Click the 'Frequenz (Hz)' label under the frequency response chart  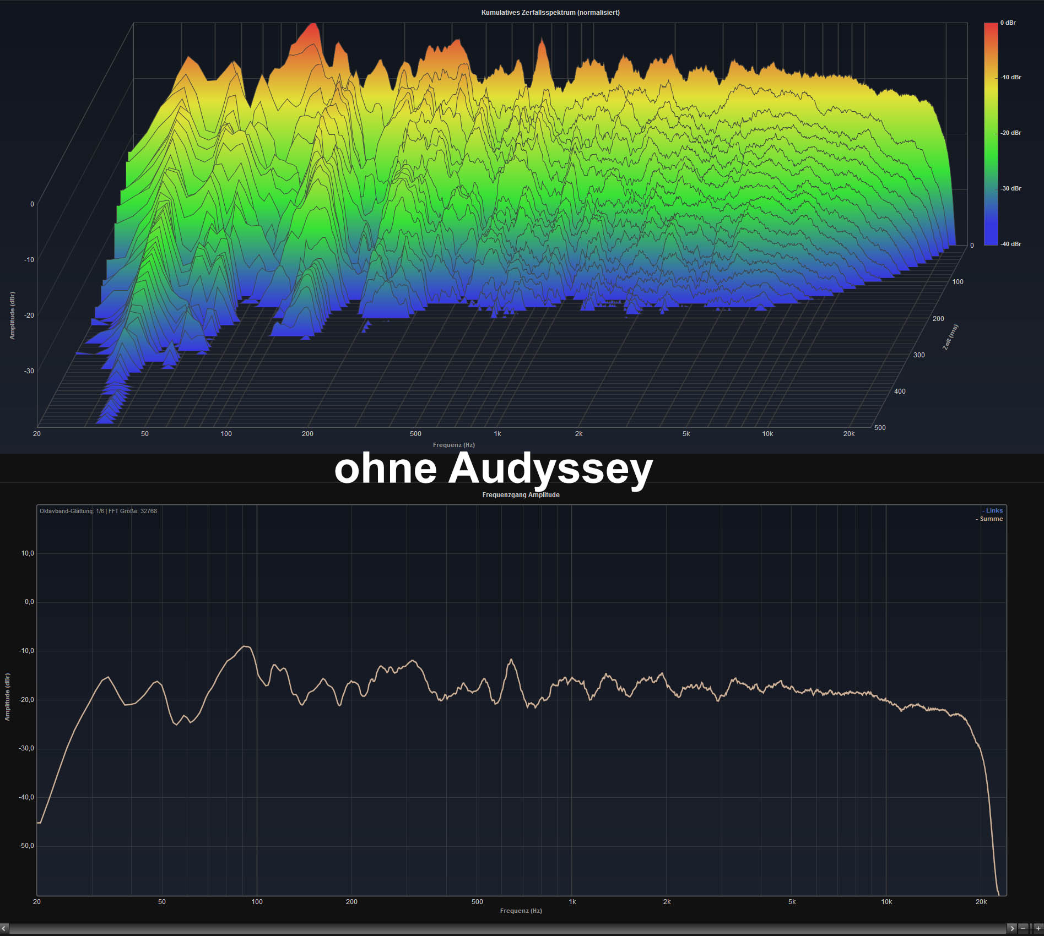coord(521,911)
